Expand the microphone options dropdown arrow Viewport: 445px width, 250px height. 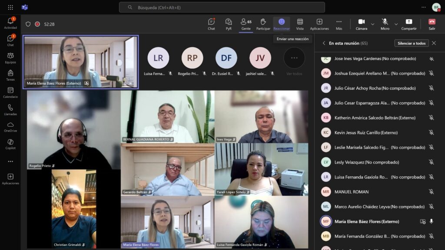tap(396, 24)
